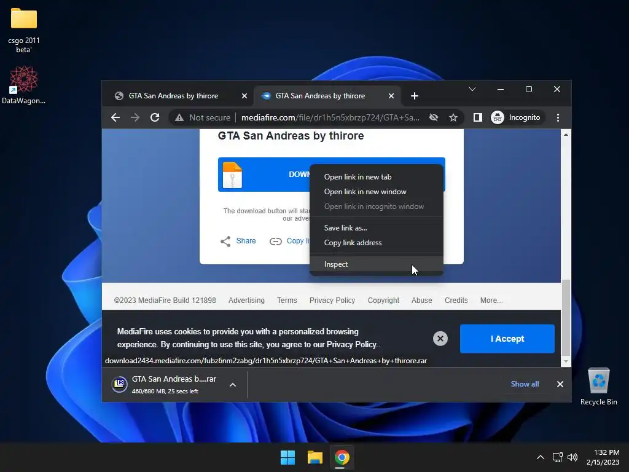Click the Copy link chain icon
The width and height of the screenshot is (629, 472).
pos(276,241)
